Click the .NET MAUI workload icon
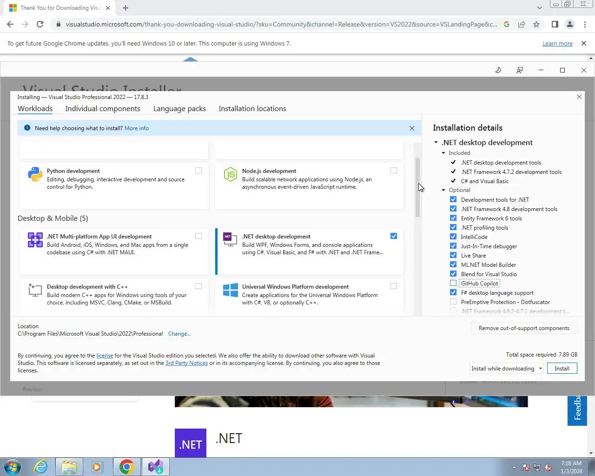This screenshot has height=476, width=595. 35,240
